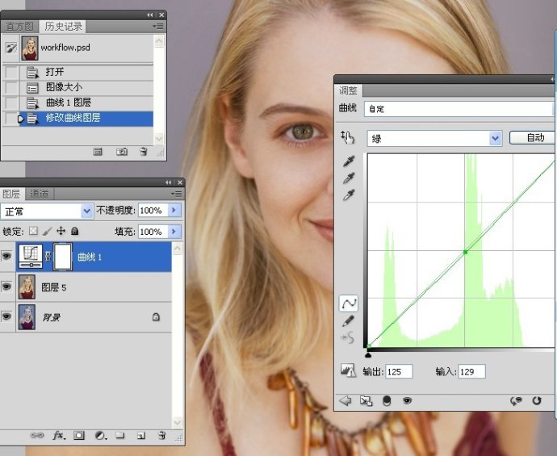Lock transparent pixels
The width and height of the screenshot is (557, 456).
point(33,231)
